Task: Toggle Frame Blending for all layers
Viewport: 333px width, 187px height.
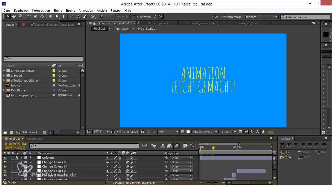Action: pyautogui.click(x=170, y=146)
